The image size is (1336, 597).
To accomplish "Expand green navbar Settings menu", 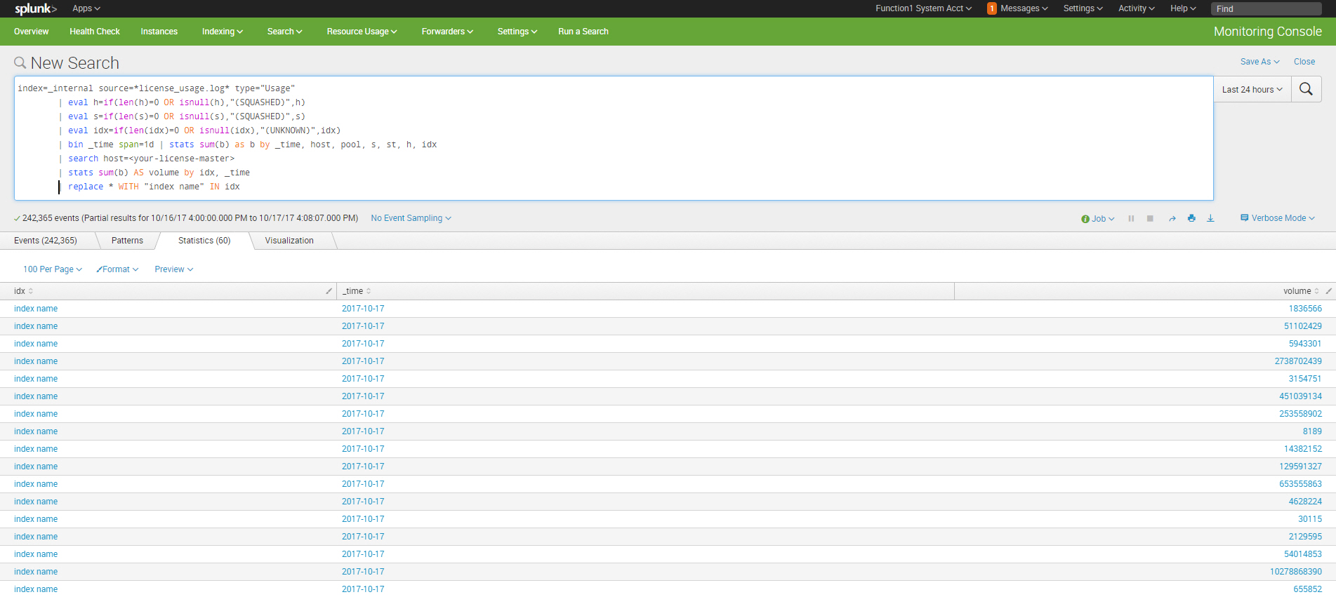I will (517, 32).
